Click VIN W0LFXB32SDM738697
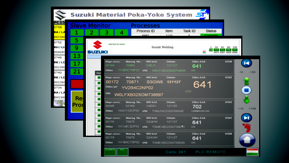 (x=139, y=95)
